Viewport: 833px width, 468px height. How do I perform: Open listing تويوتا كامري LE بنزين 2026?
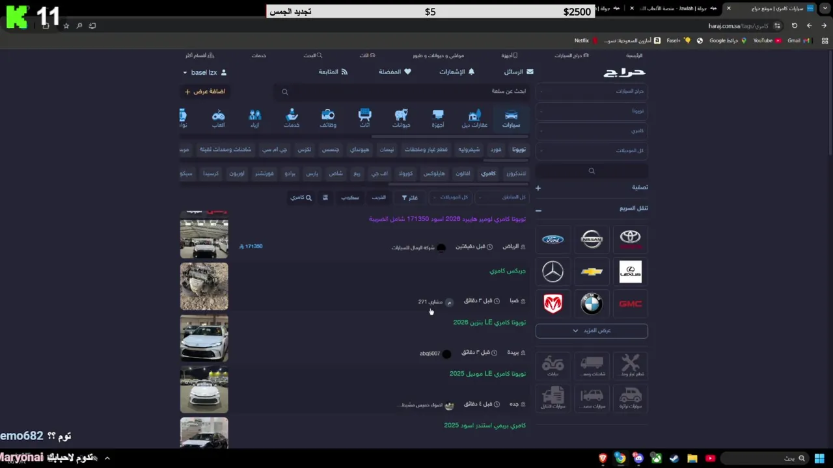(489, 322)
